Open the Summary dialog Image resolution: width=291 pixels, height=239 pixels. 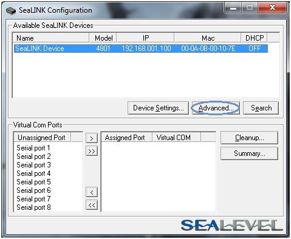click(x=249, y=153)
